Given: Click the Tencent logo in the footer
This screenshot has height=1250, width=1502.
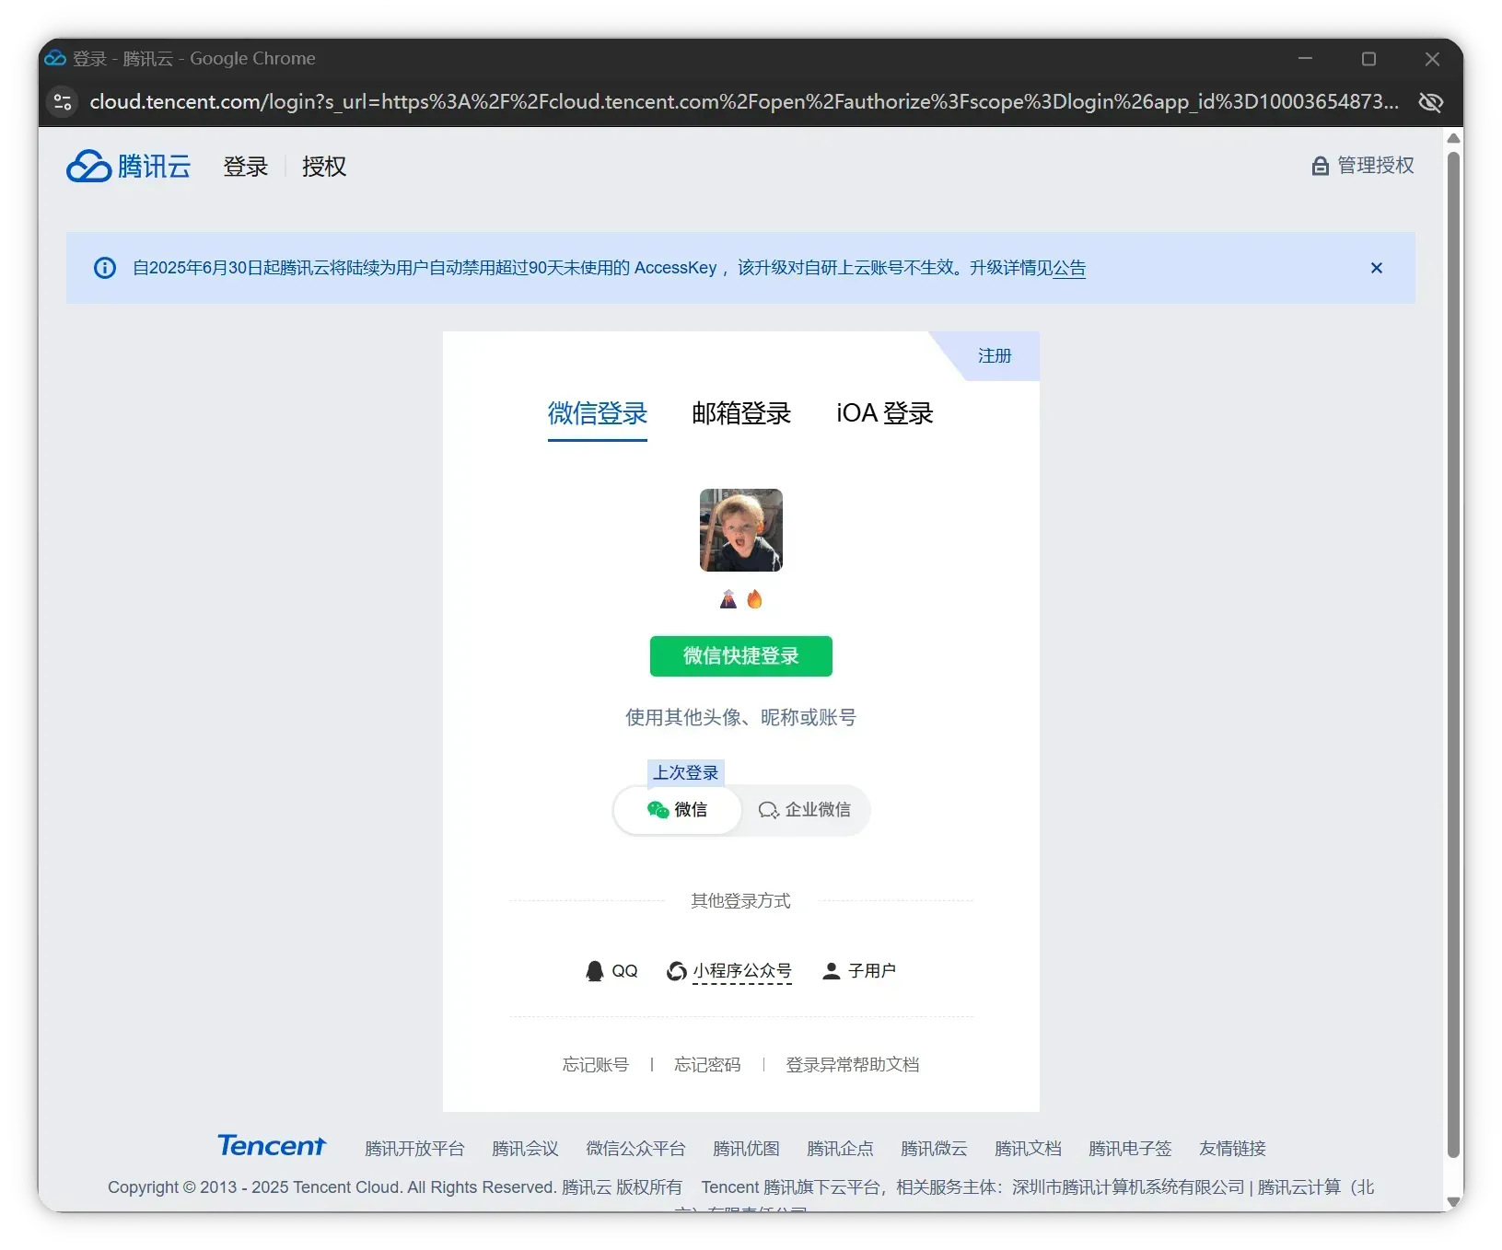Looking at the screenshot, I should [271, 1145].
